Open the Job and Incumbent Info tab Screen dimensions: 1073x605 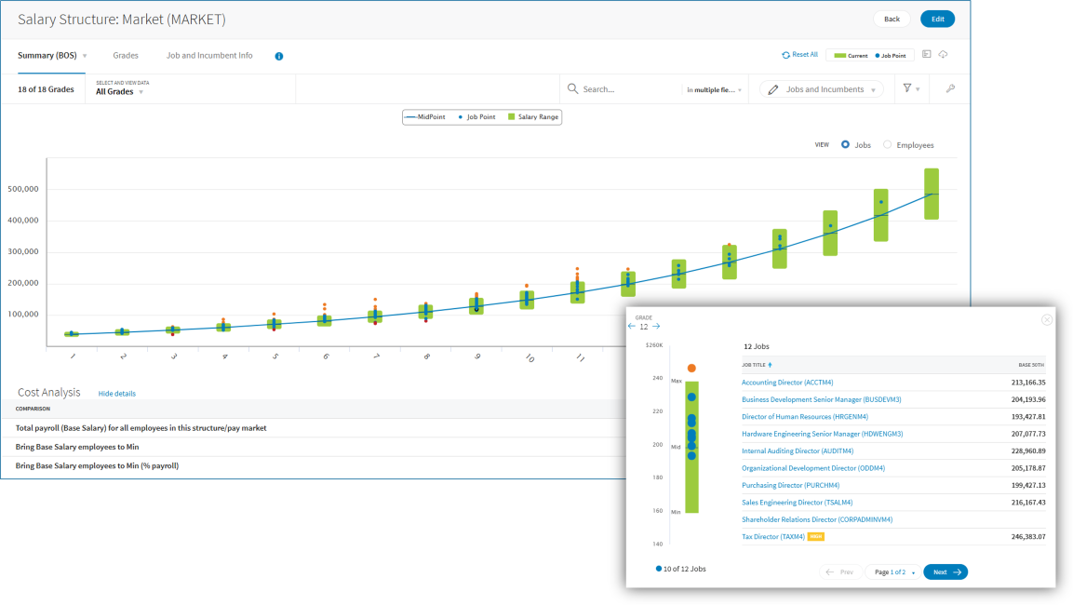point(209,56)
